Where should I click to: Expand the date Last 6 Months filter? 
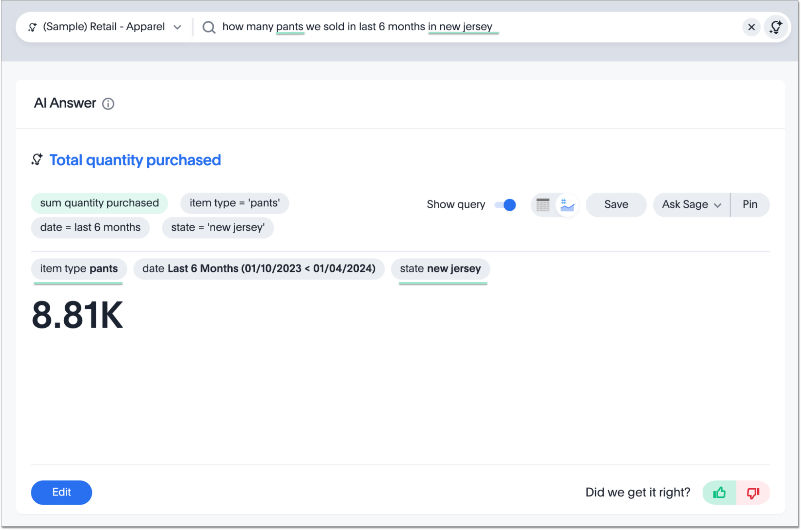[259, 268]
